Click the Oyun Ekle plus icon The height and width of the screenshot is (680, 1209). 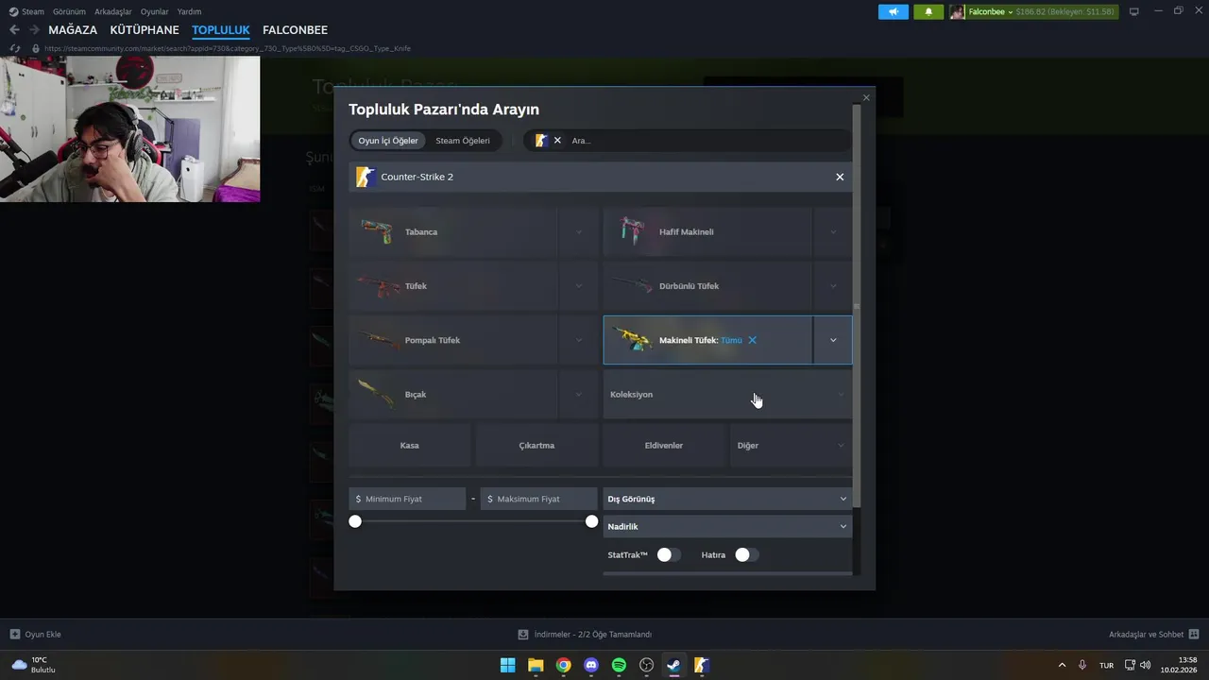click(x=14, y=635)
